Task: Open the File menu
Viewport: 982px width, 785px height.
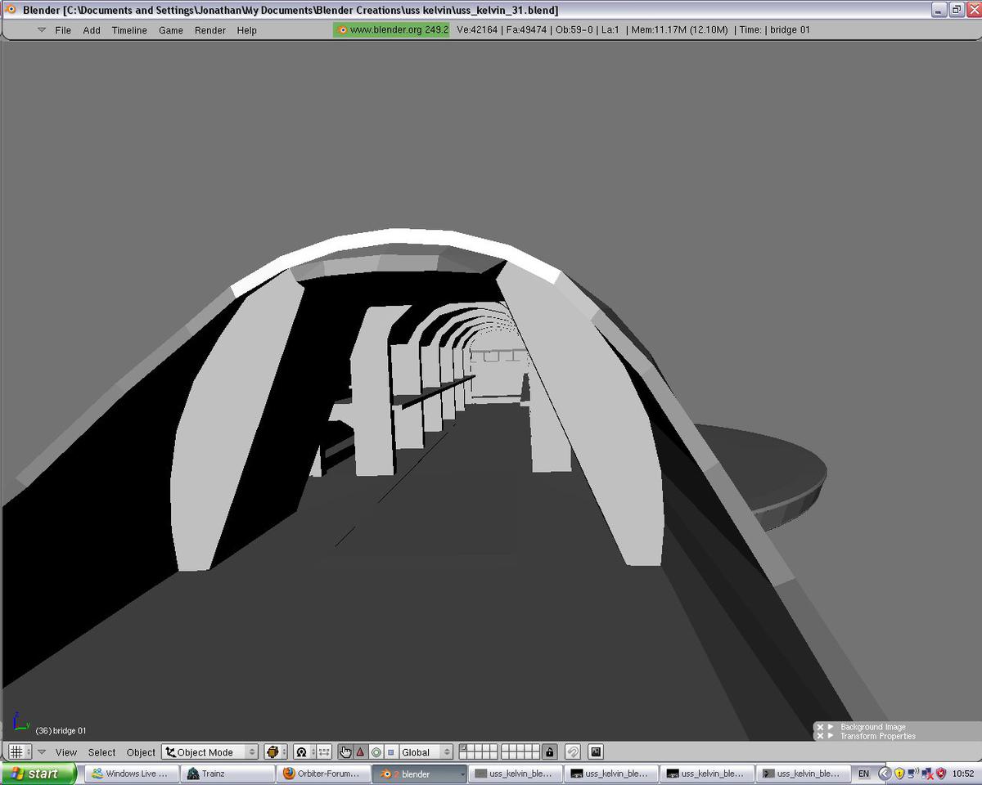Action: 63,30
